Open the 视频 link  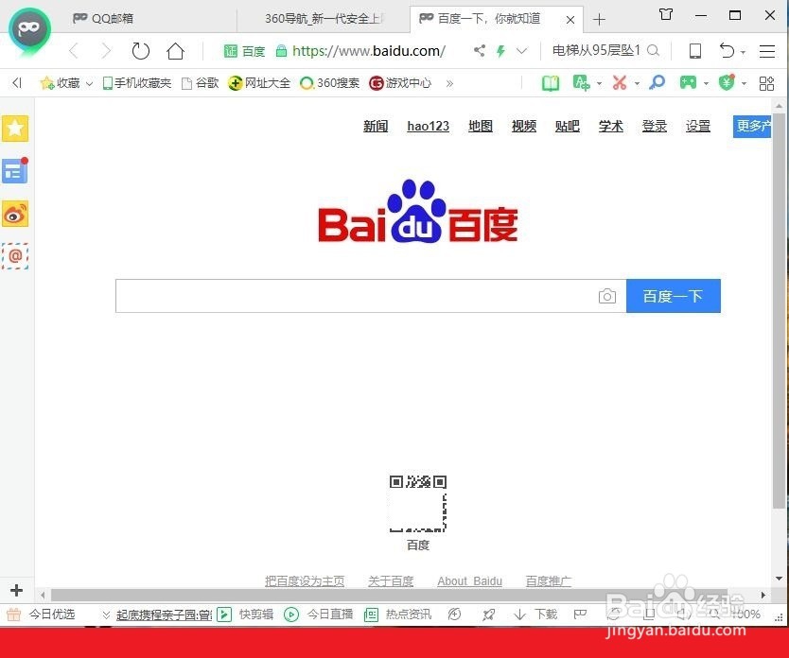pyautogui.click(x=524, y=126)
